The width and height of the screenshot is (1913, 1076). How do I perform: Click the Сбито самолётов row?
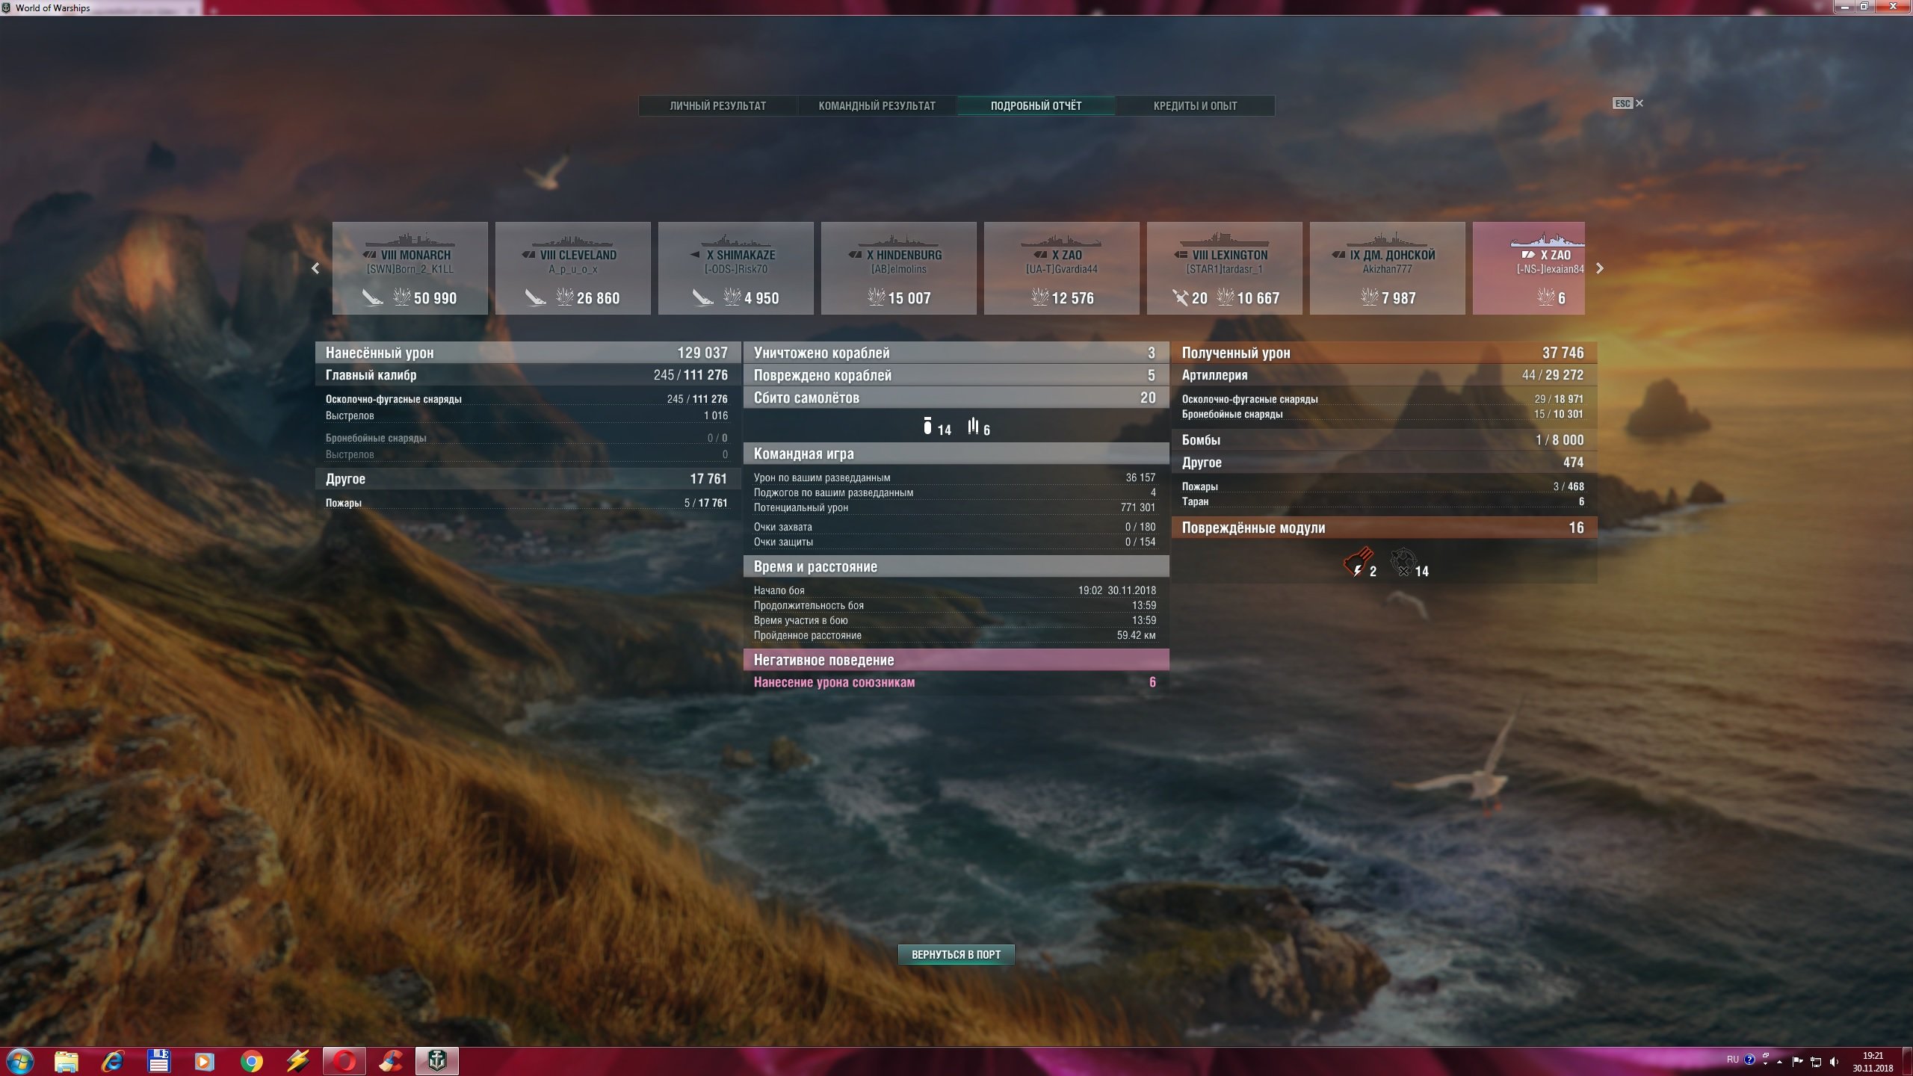[956, 398]
